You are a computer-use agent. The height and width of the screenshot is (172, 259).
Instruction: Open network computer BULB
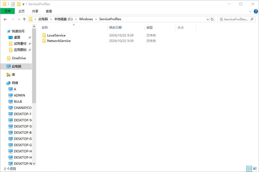pos(18,101)
